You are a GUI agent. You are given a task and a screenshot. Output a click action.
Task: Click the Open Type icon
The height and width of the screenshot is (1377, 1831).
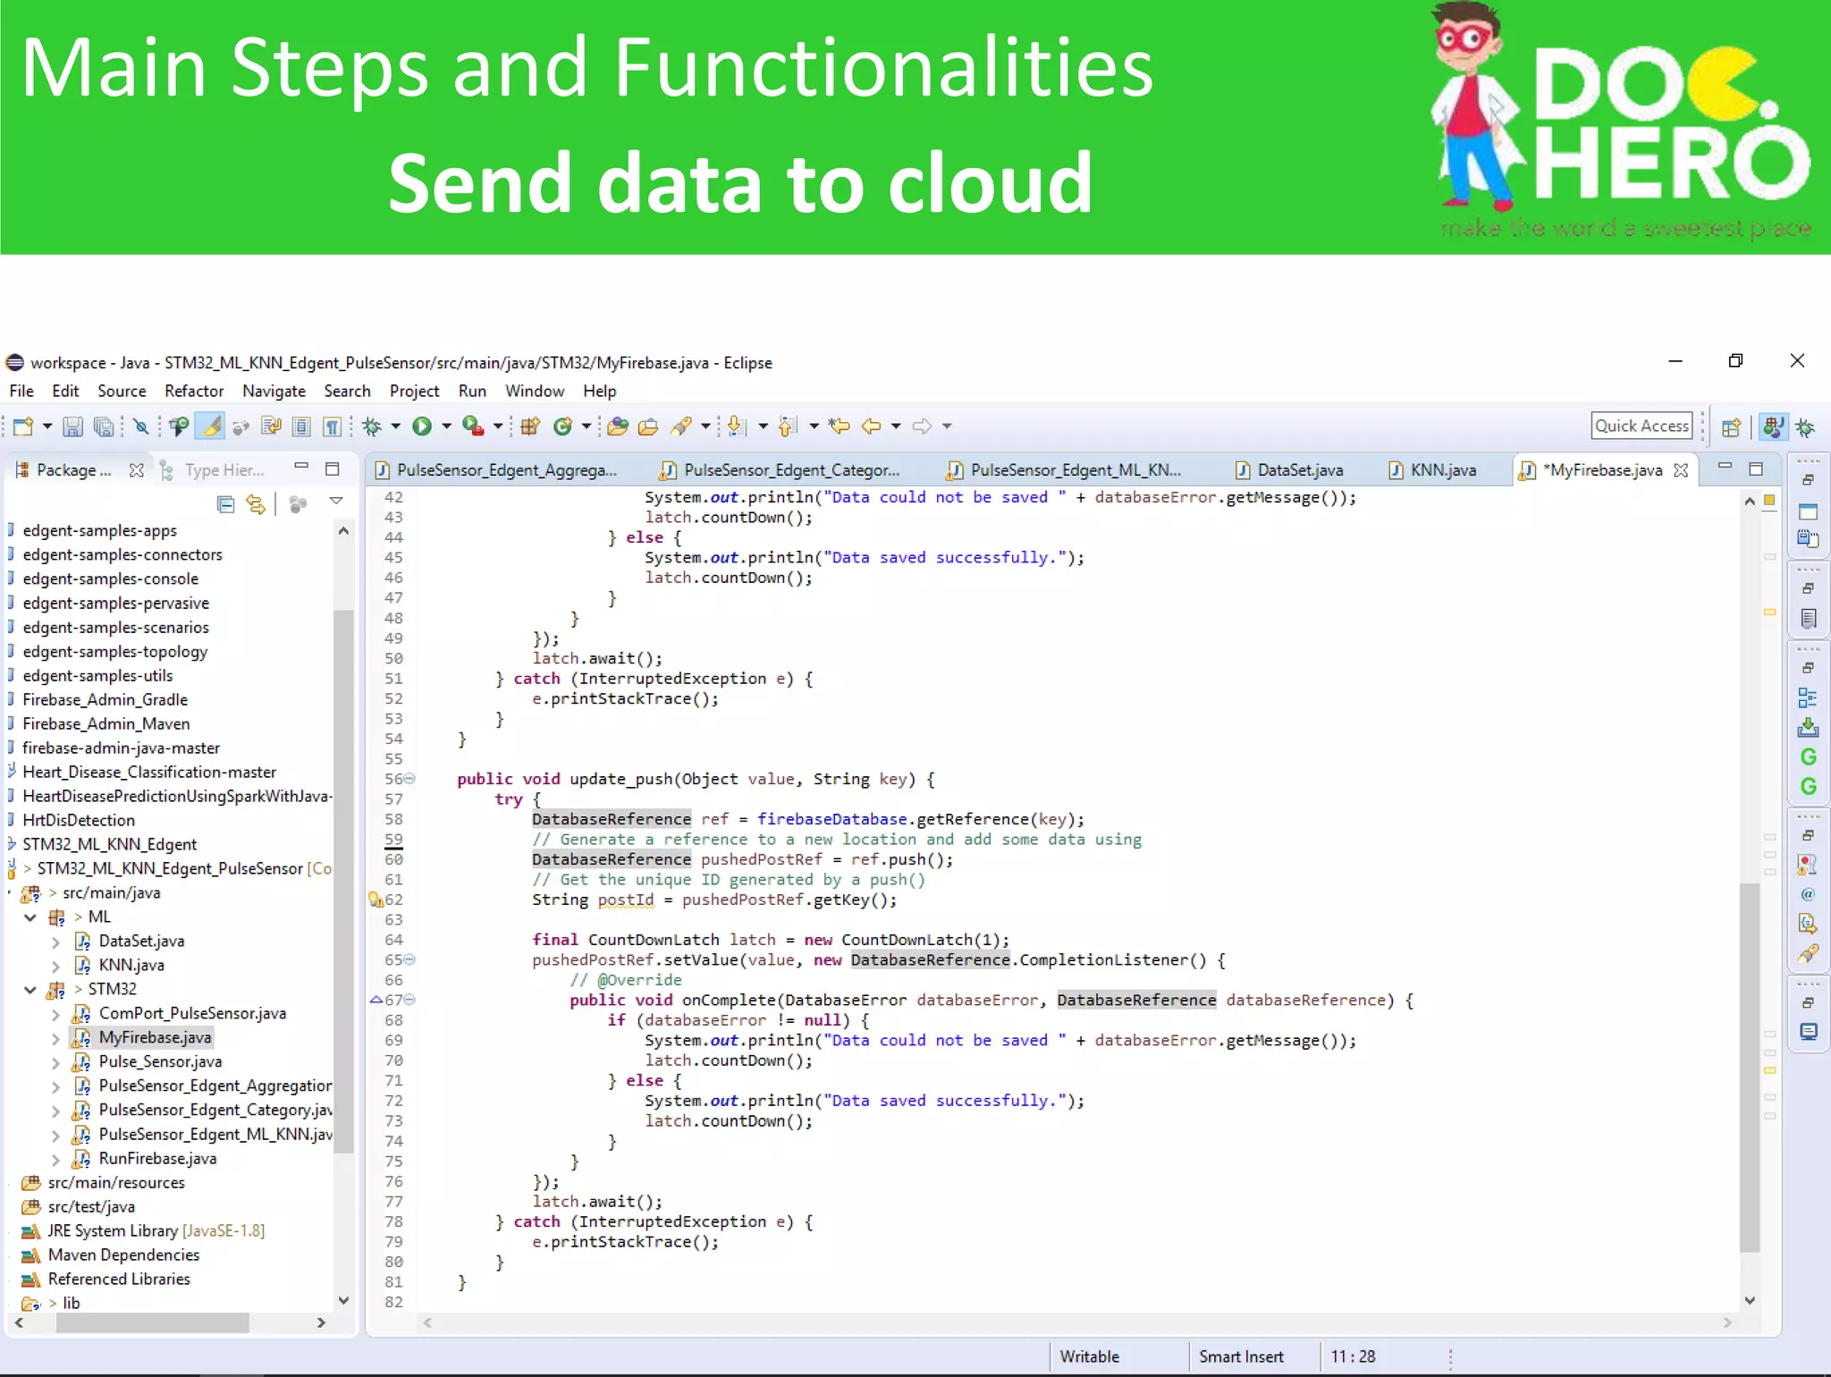617,427
